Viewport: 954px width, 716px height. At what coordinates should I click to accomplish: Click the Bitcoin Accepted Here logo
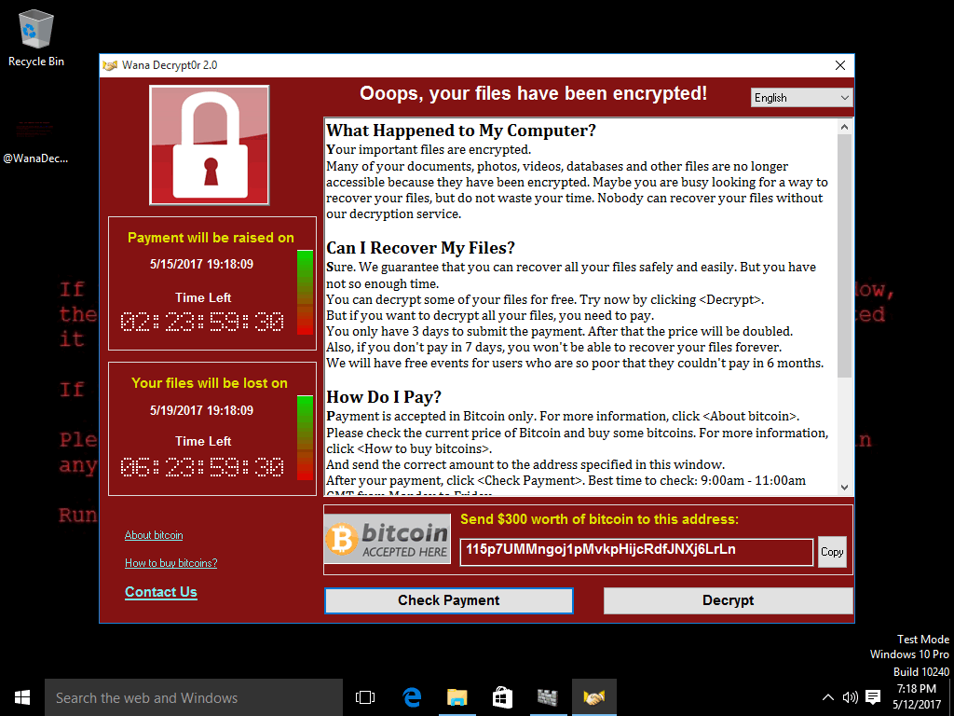(x=388, y=539)
